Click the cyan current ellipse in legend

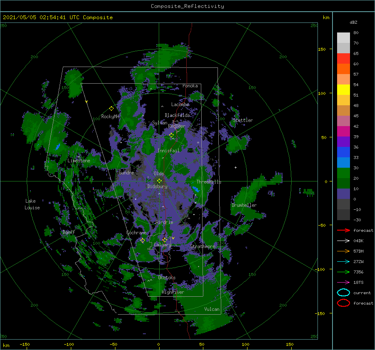(343, 293)
